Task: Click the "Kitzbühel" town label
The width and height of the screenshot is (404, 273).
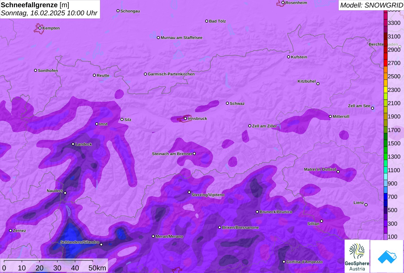Action: tap(306, 81)
